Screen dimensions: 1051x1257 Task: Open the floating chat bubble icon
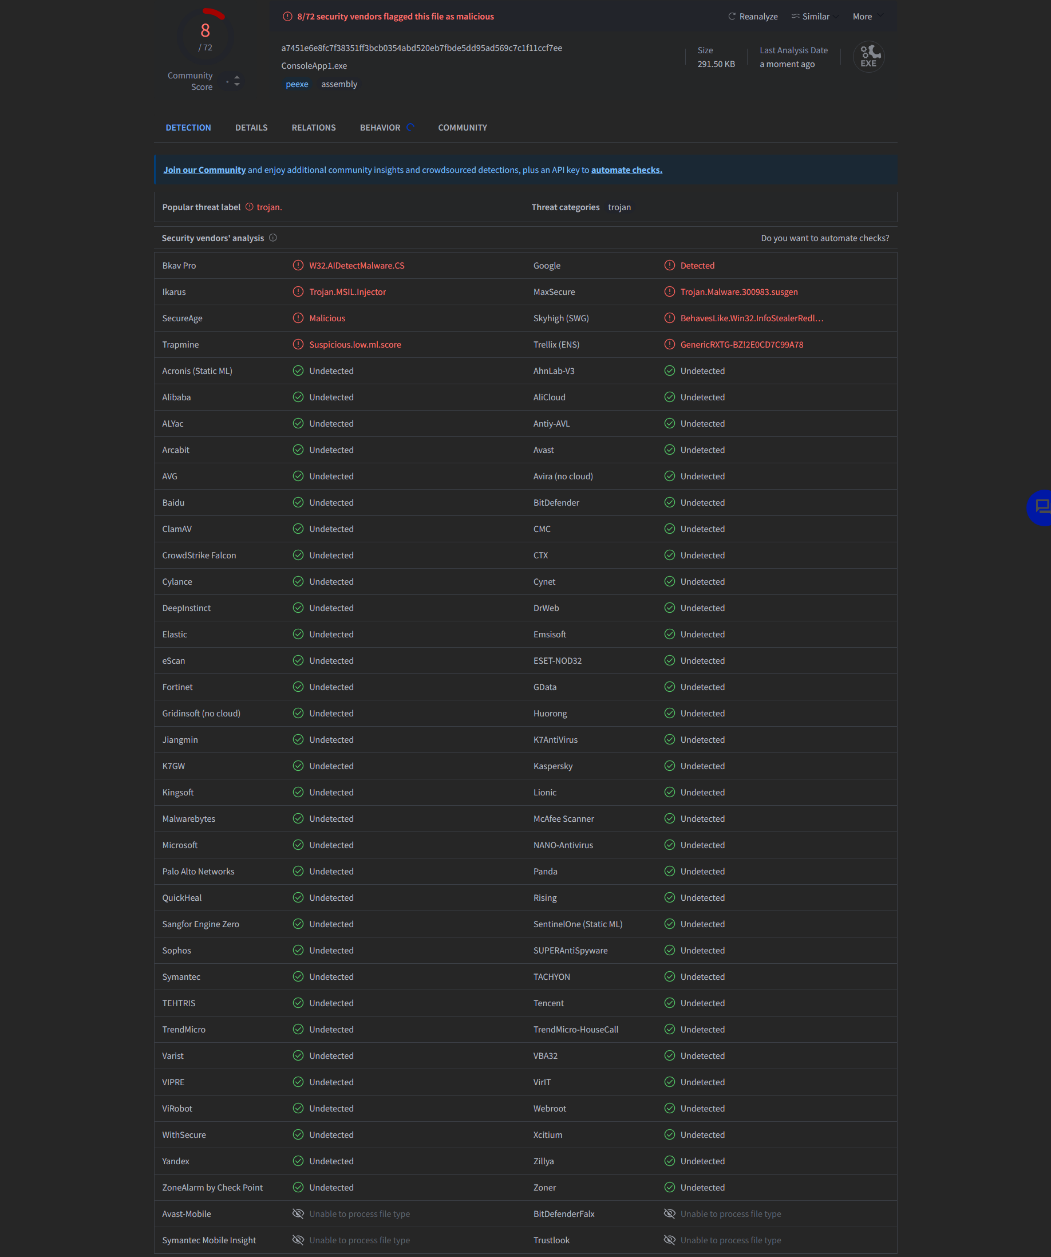point(1041,507)
